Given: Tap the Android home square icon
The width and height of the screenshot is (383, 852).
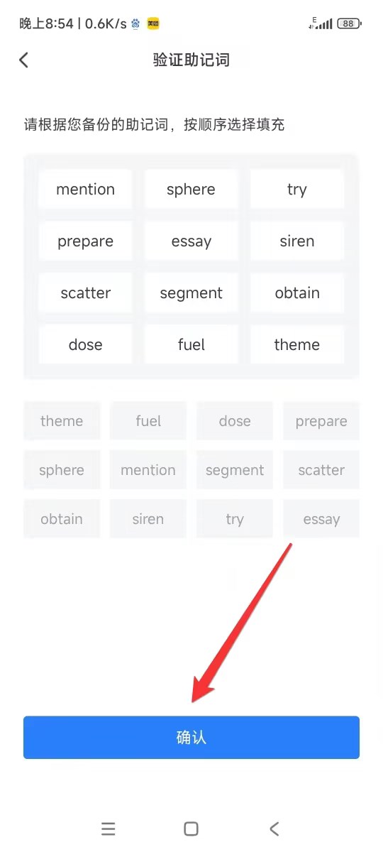Looking at the screenshot, I should coord(191,829).
